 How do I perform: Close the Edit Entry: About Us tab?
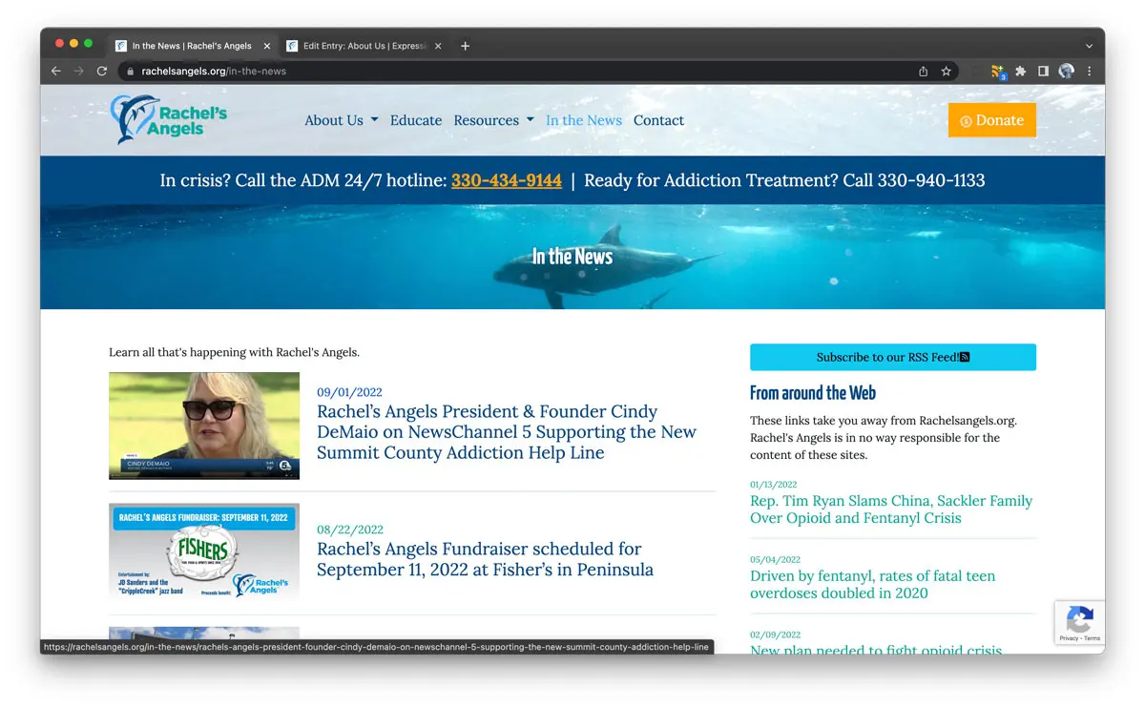click(437, 46)
